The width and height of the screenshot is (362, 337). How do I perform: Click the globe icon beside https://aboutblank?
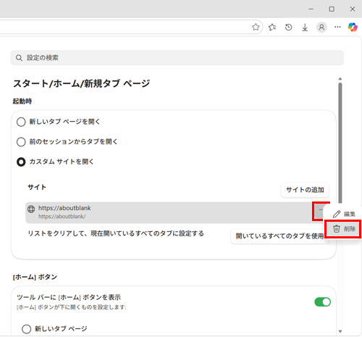pyautogui.click(x=31, y=209)
